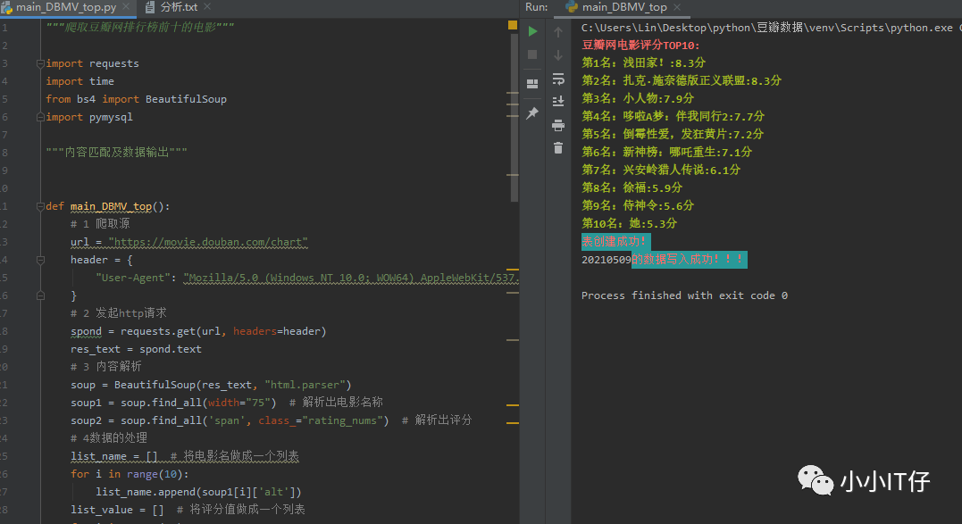Click 'from bs4 import BeautifulSoup' line
This screenshot has width=962, height=524.
tap(136, 99)
